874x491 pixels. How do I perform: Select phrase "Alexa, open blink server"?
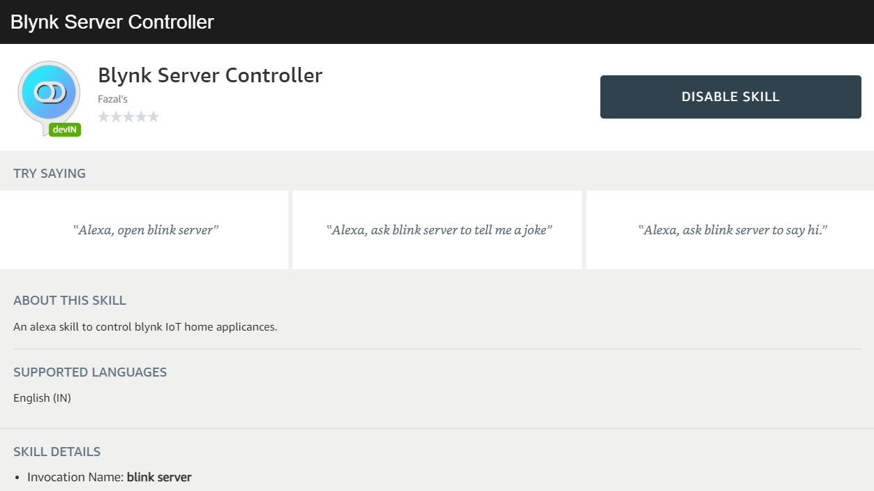[146, 230]
